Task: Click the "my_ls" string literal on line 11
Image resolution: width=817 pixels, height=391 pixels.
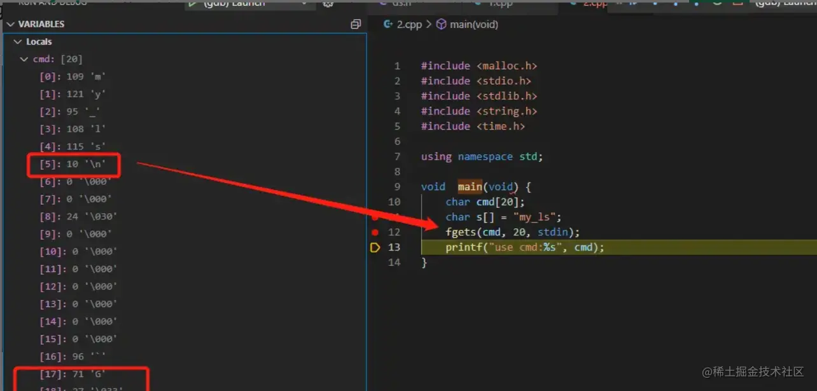Action: (534, 217)
